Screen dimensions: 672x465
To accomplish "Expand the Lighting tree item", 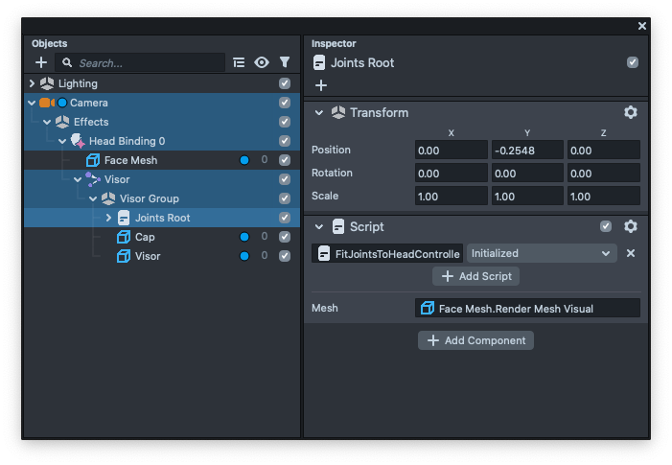I will 32,83.
